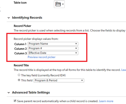Select the This field radio button
Screen dimensions: 126x104
[19, 80]
